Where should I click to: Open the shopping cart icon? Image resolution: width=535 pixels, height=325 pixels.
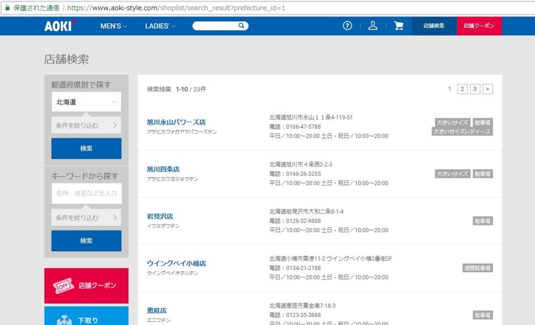click(x=399, y=26)
